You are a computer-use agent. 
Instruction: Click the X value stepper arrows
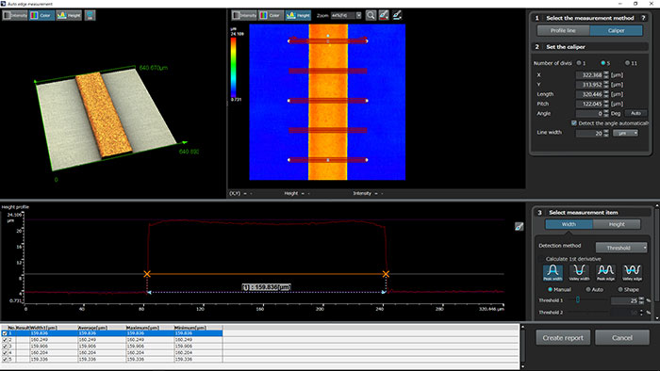click(606, 74)
